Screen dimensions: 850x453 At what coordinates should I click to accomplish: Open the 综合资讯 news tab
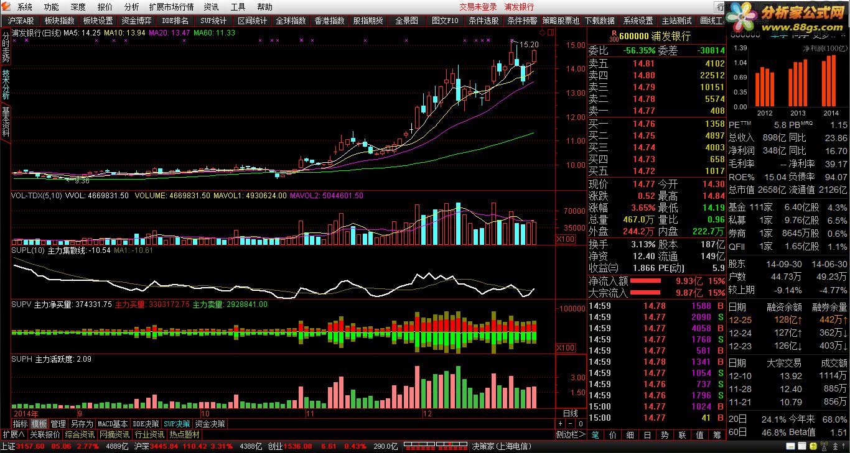point(80,434)
